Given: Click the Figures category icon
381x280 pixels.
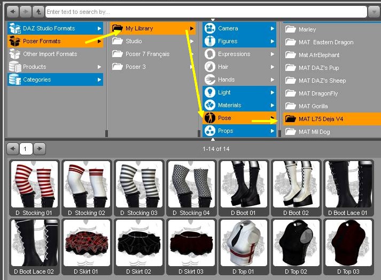Looking at the screenshot, I should pos(209,41).
